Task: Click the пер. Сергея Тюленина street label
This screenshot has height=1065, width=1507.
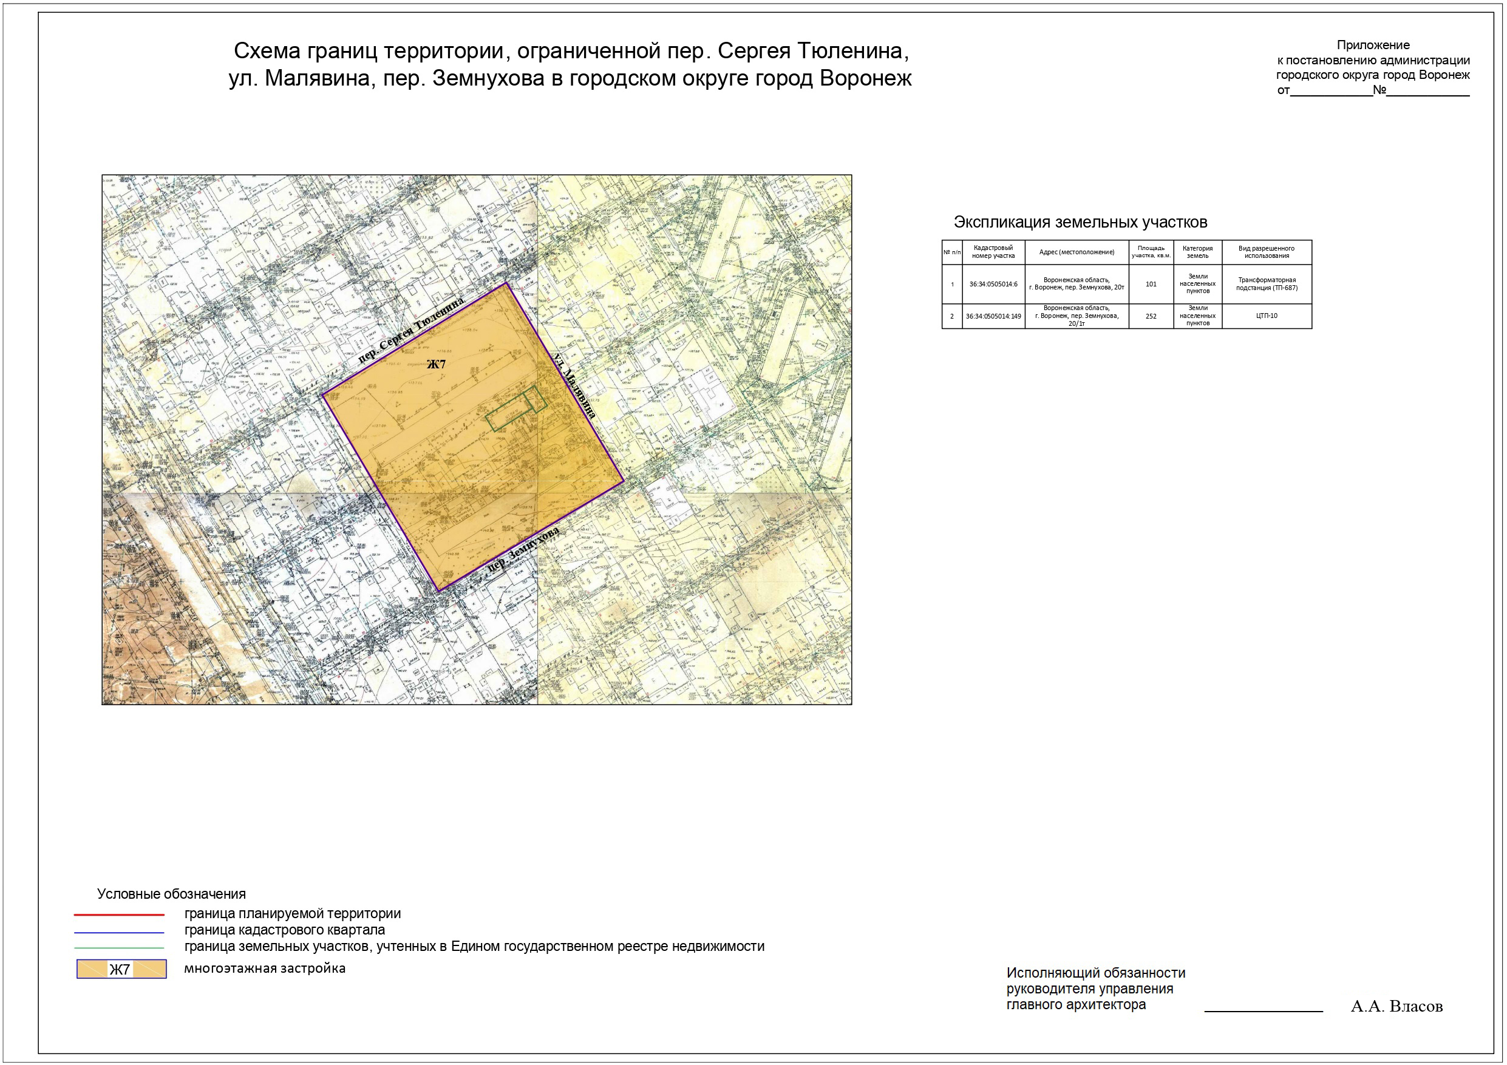Action: (x=412, y=331)
